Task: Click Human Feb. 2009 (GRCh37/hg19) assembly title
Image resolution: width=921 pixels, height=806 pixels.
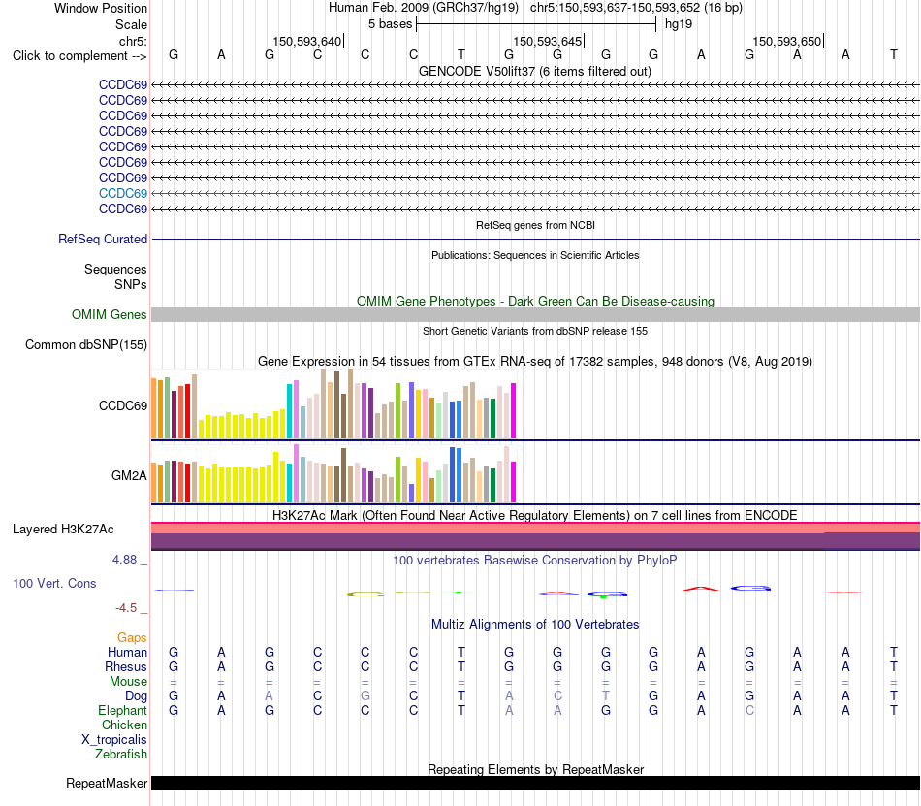Action: click(424, 8)
